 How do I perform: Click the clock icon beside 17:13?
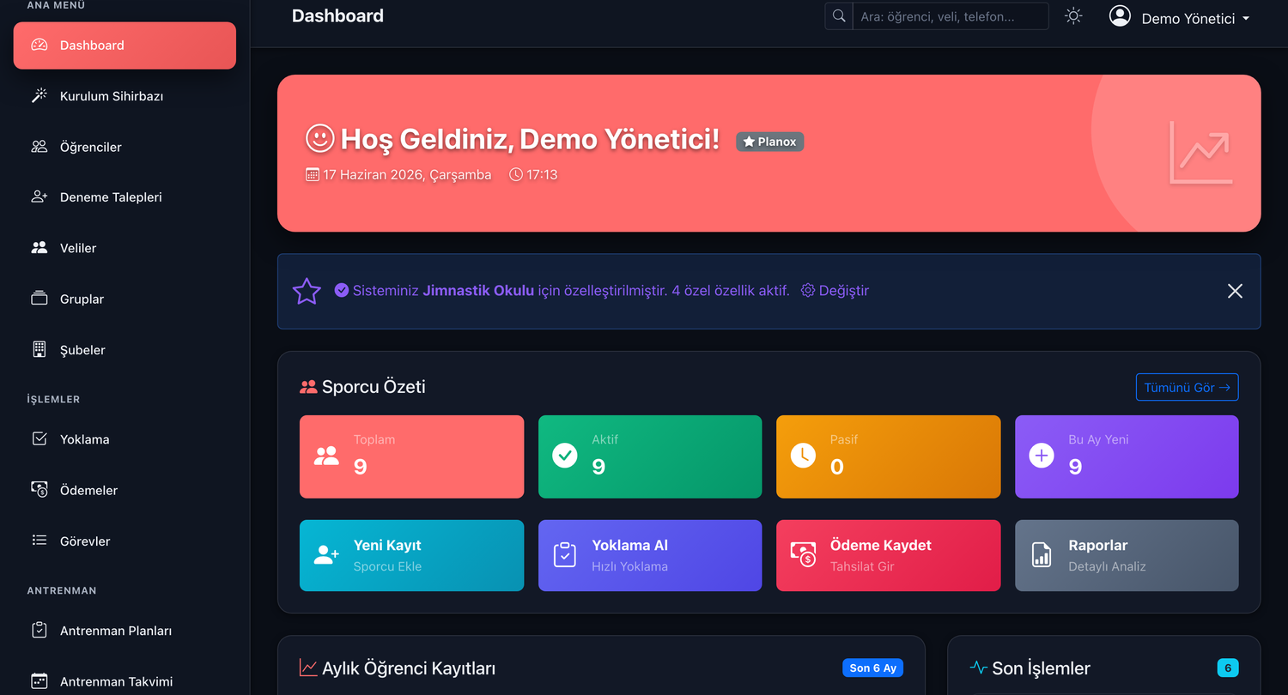pos(516,175)
